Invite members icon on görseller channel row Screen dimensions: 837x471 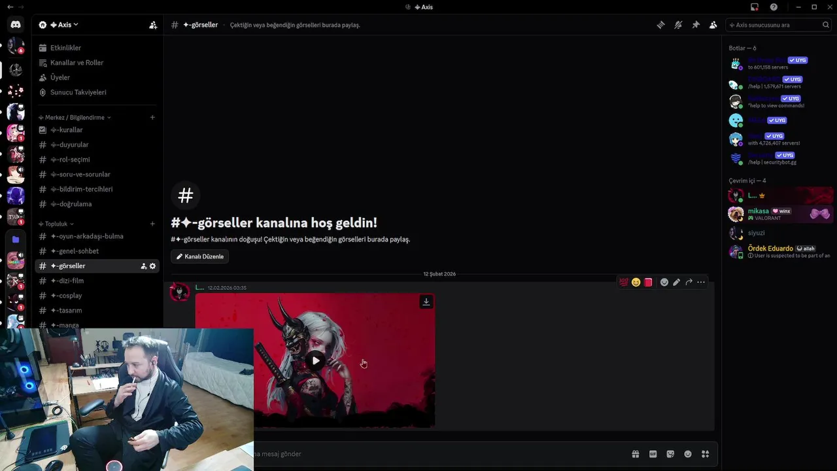[x=143, y=266]
